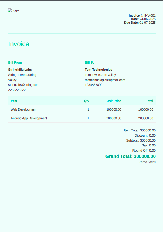Click the Three Lakhs amount in words

pyautogui.click(x=147, y=162)
